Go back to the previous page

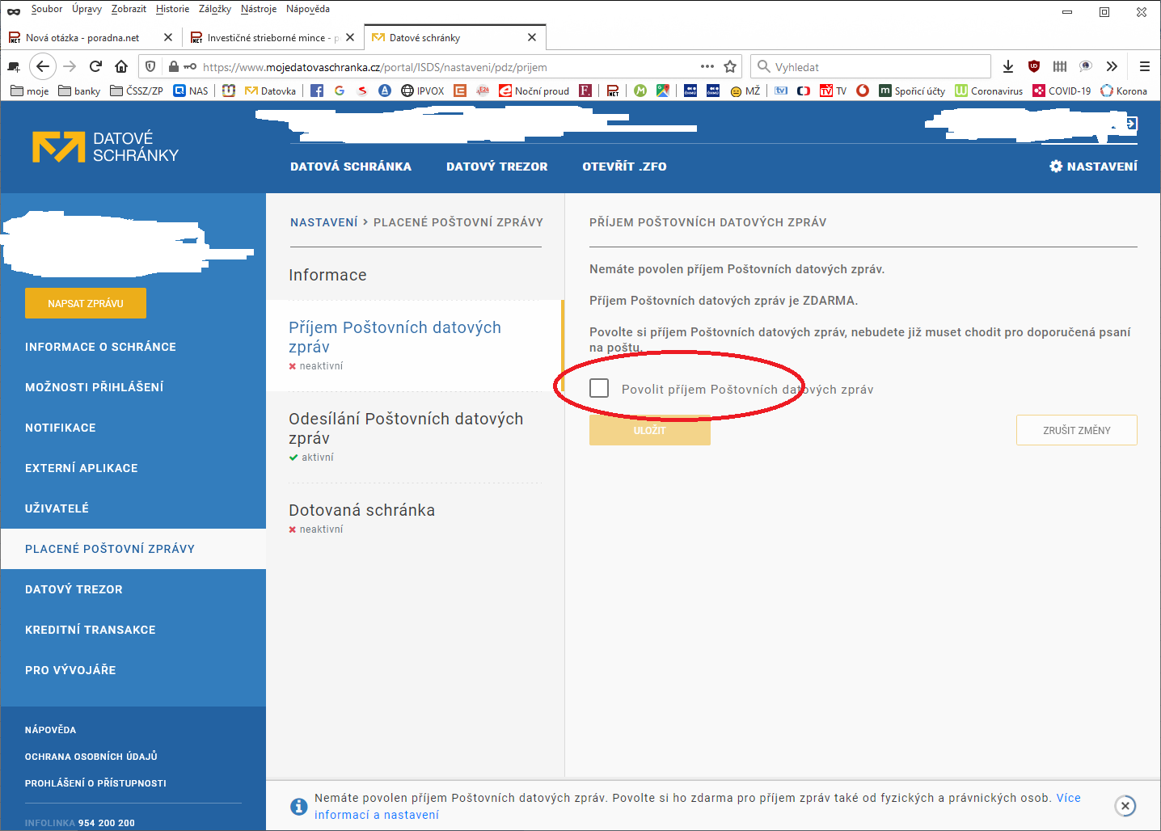coord(43,66)
